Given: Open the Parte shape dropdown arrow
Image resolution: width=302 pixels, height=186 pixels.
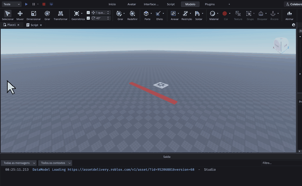Looking at the screenshot, I should coord(151,13).
